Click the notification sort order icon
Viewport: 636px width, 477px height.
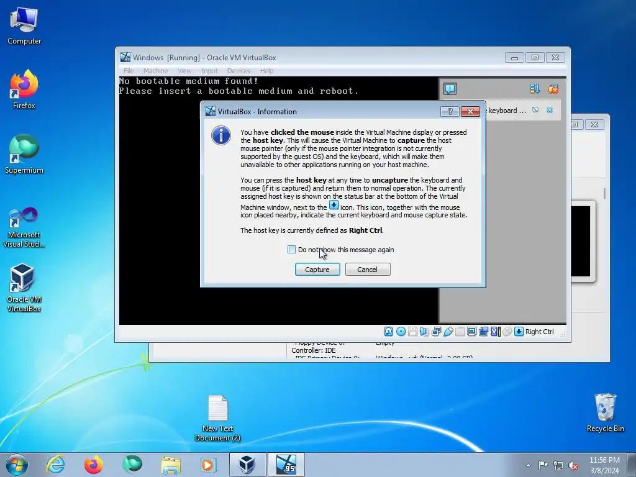535,89
